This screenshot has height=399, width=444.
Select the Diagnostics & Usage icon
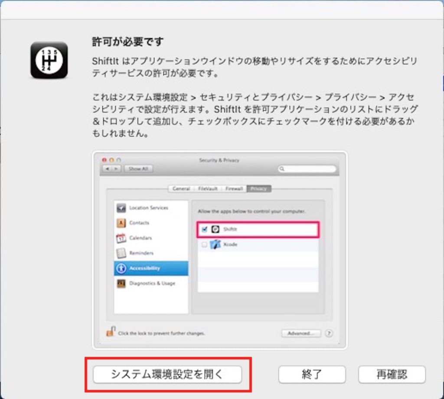click(122, 284)
